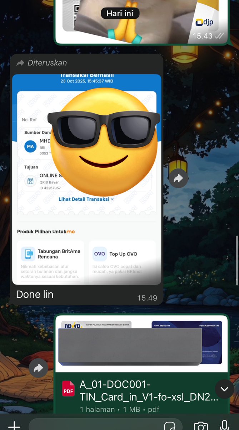Image resolution: width=239 pixels, height=430 pixels.
Task: Open the forwarded BRI transaction receipt image
Action: pos(87,179)
